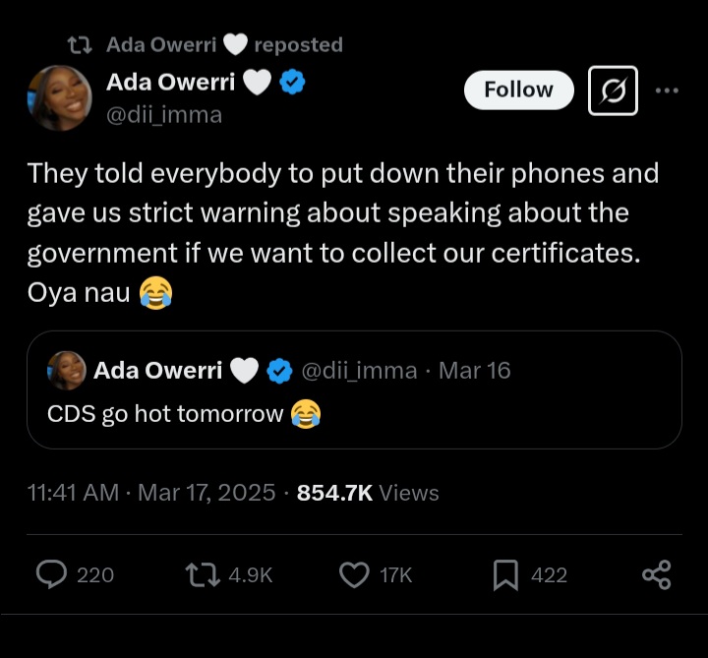Follow Ada Owerri

[x=518, y=90]
